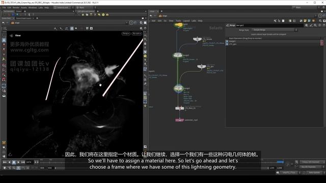Edit the Merge node name field

269,25
